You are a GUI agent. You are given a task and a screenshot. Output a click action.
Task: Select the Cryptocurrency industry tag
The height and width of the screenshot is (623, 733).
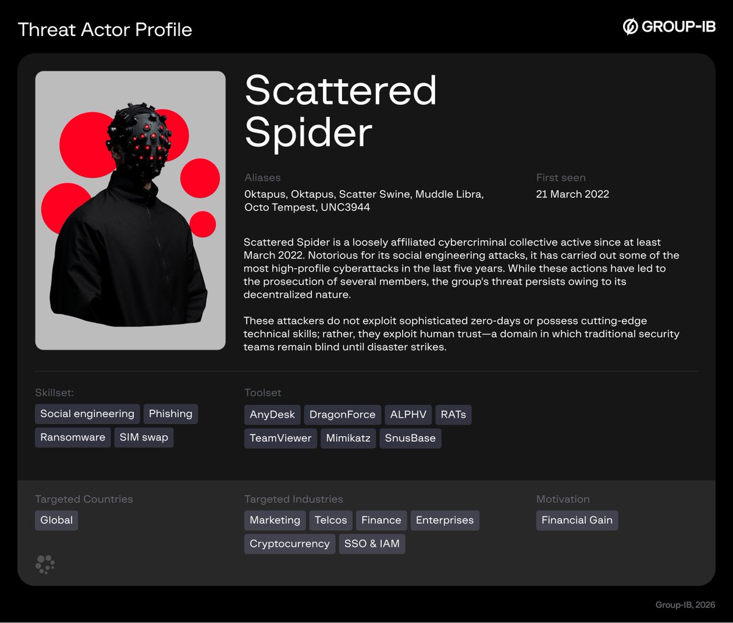(290, 544)
